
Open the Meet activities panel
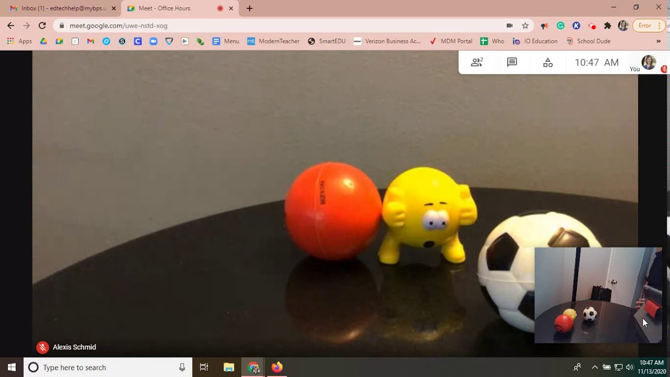[548, 63]
